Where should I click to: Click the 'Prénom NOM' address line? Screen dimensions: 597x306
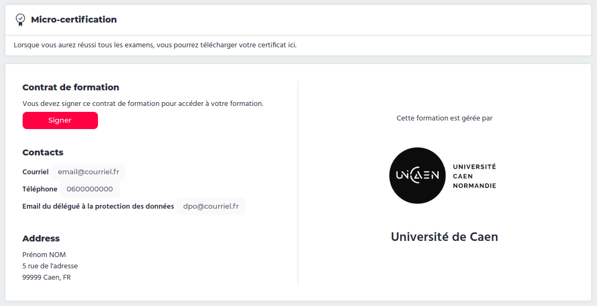[44, 255]
